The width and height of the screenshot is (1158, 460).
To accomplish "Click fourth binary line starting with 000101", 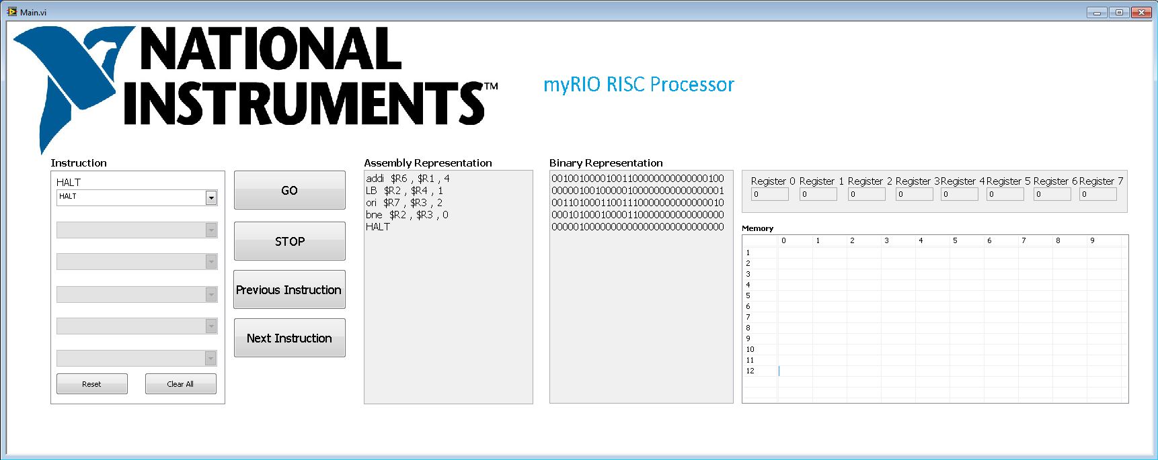I will pos(638,215).
